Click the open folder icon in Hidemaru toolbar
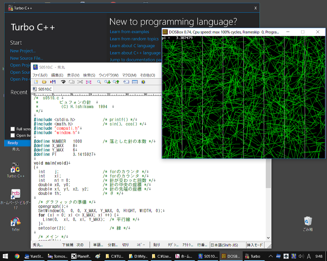The height and width of the screenshot is (261, 327). pyautogui.click(x=44, y=82)
